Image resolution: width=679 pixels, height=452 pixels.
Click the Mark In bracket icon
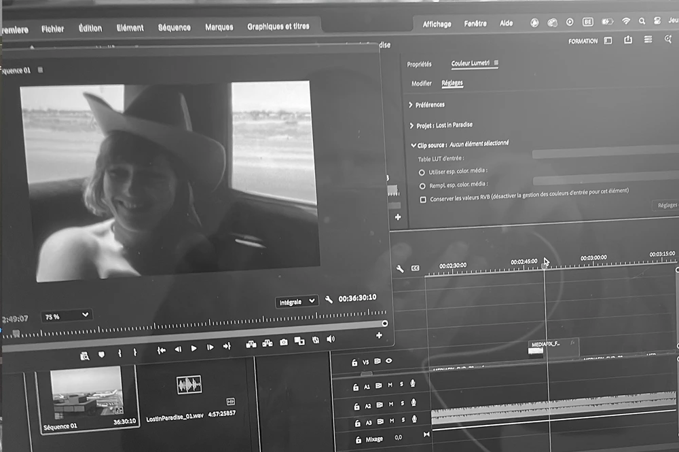(120, 353)
